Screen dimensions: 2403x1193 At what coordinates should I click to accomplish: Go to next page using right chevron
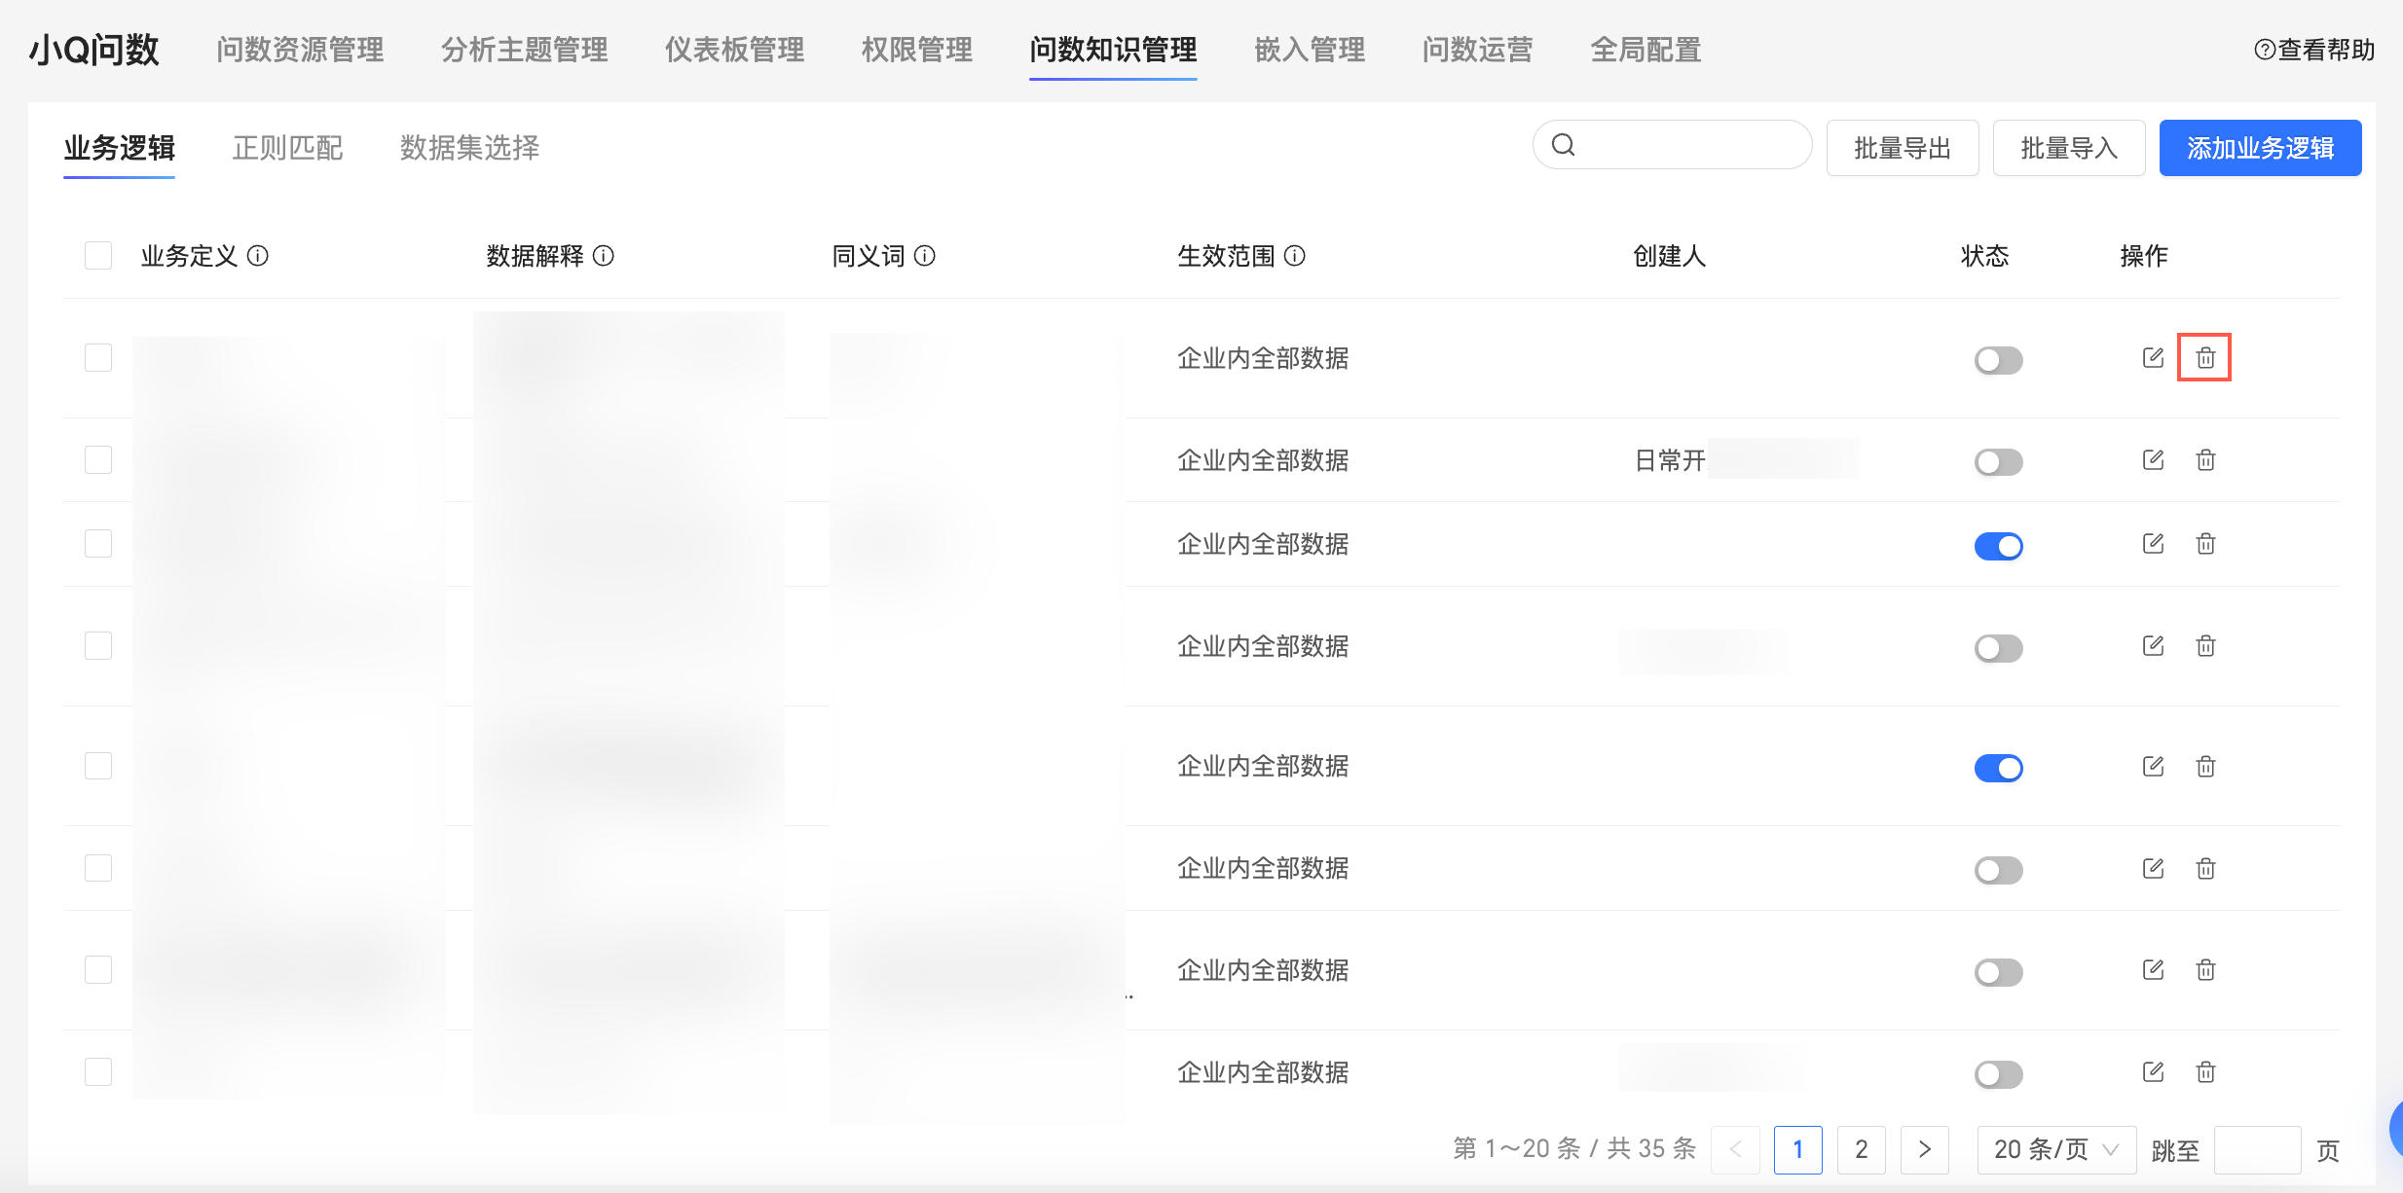coord(1924,1149)
